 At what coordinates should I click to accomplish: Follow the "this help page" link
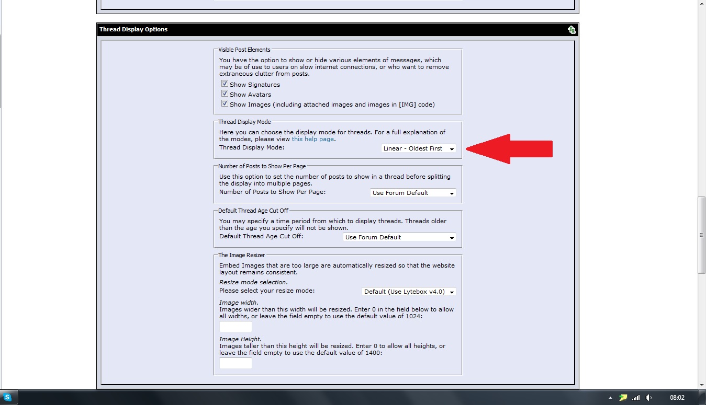coord(312,139)
